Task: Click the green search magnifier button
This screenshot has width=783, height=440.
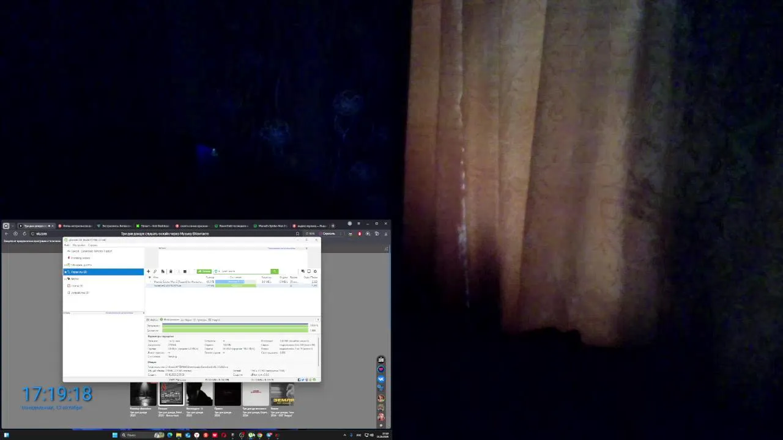Action: tap(275, 271)
